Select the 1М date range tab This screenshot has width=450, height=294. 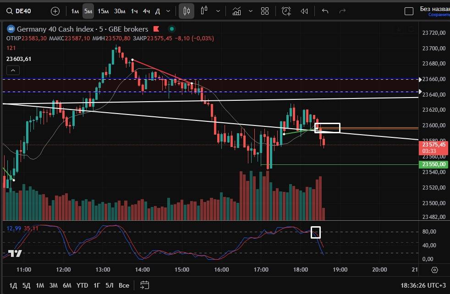[x=40, y=285]
